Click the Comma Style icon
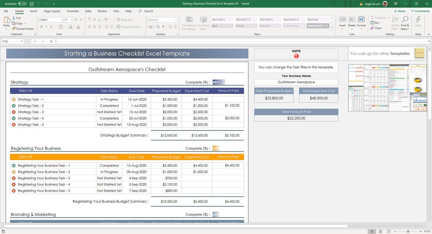432x234 pixels. pos(163,27)
